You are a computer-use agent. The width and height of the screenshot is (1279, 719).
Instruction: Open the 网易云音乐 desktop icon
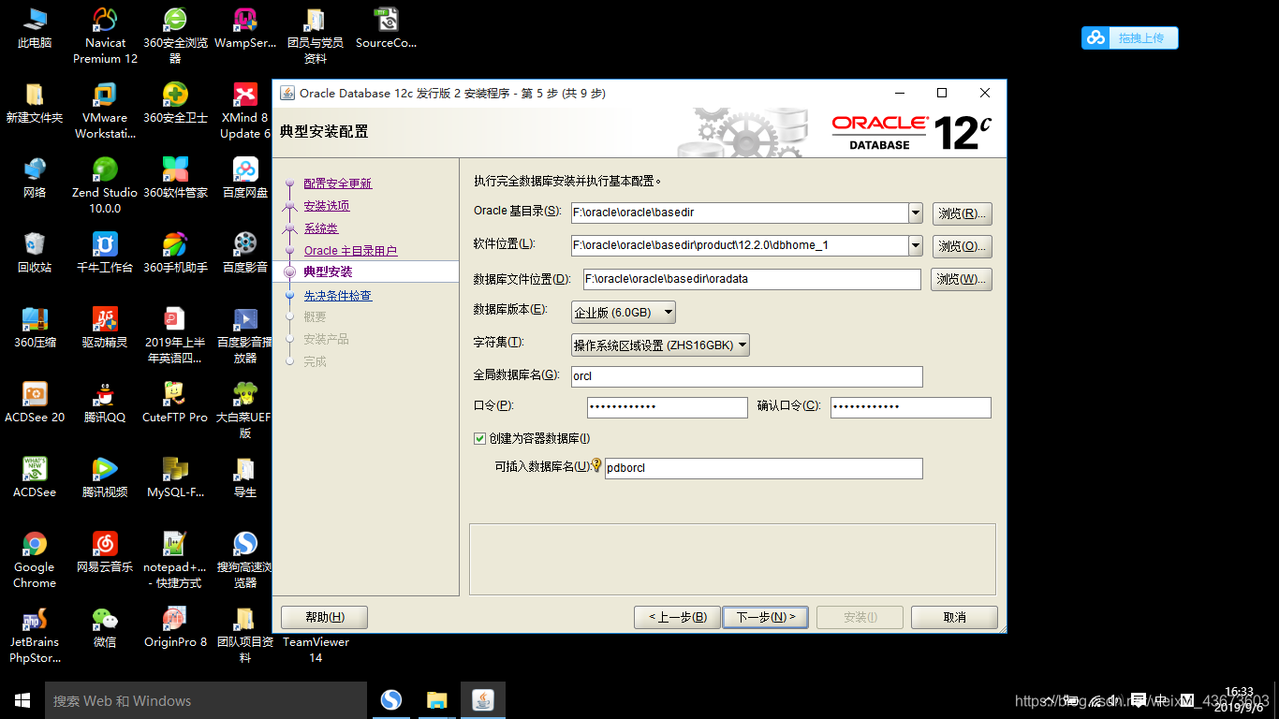(105, 552)
